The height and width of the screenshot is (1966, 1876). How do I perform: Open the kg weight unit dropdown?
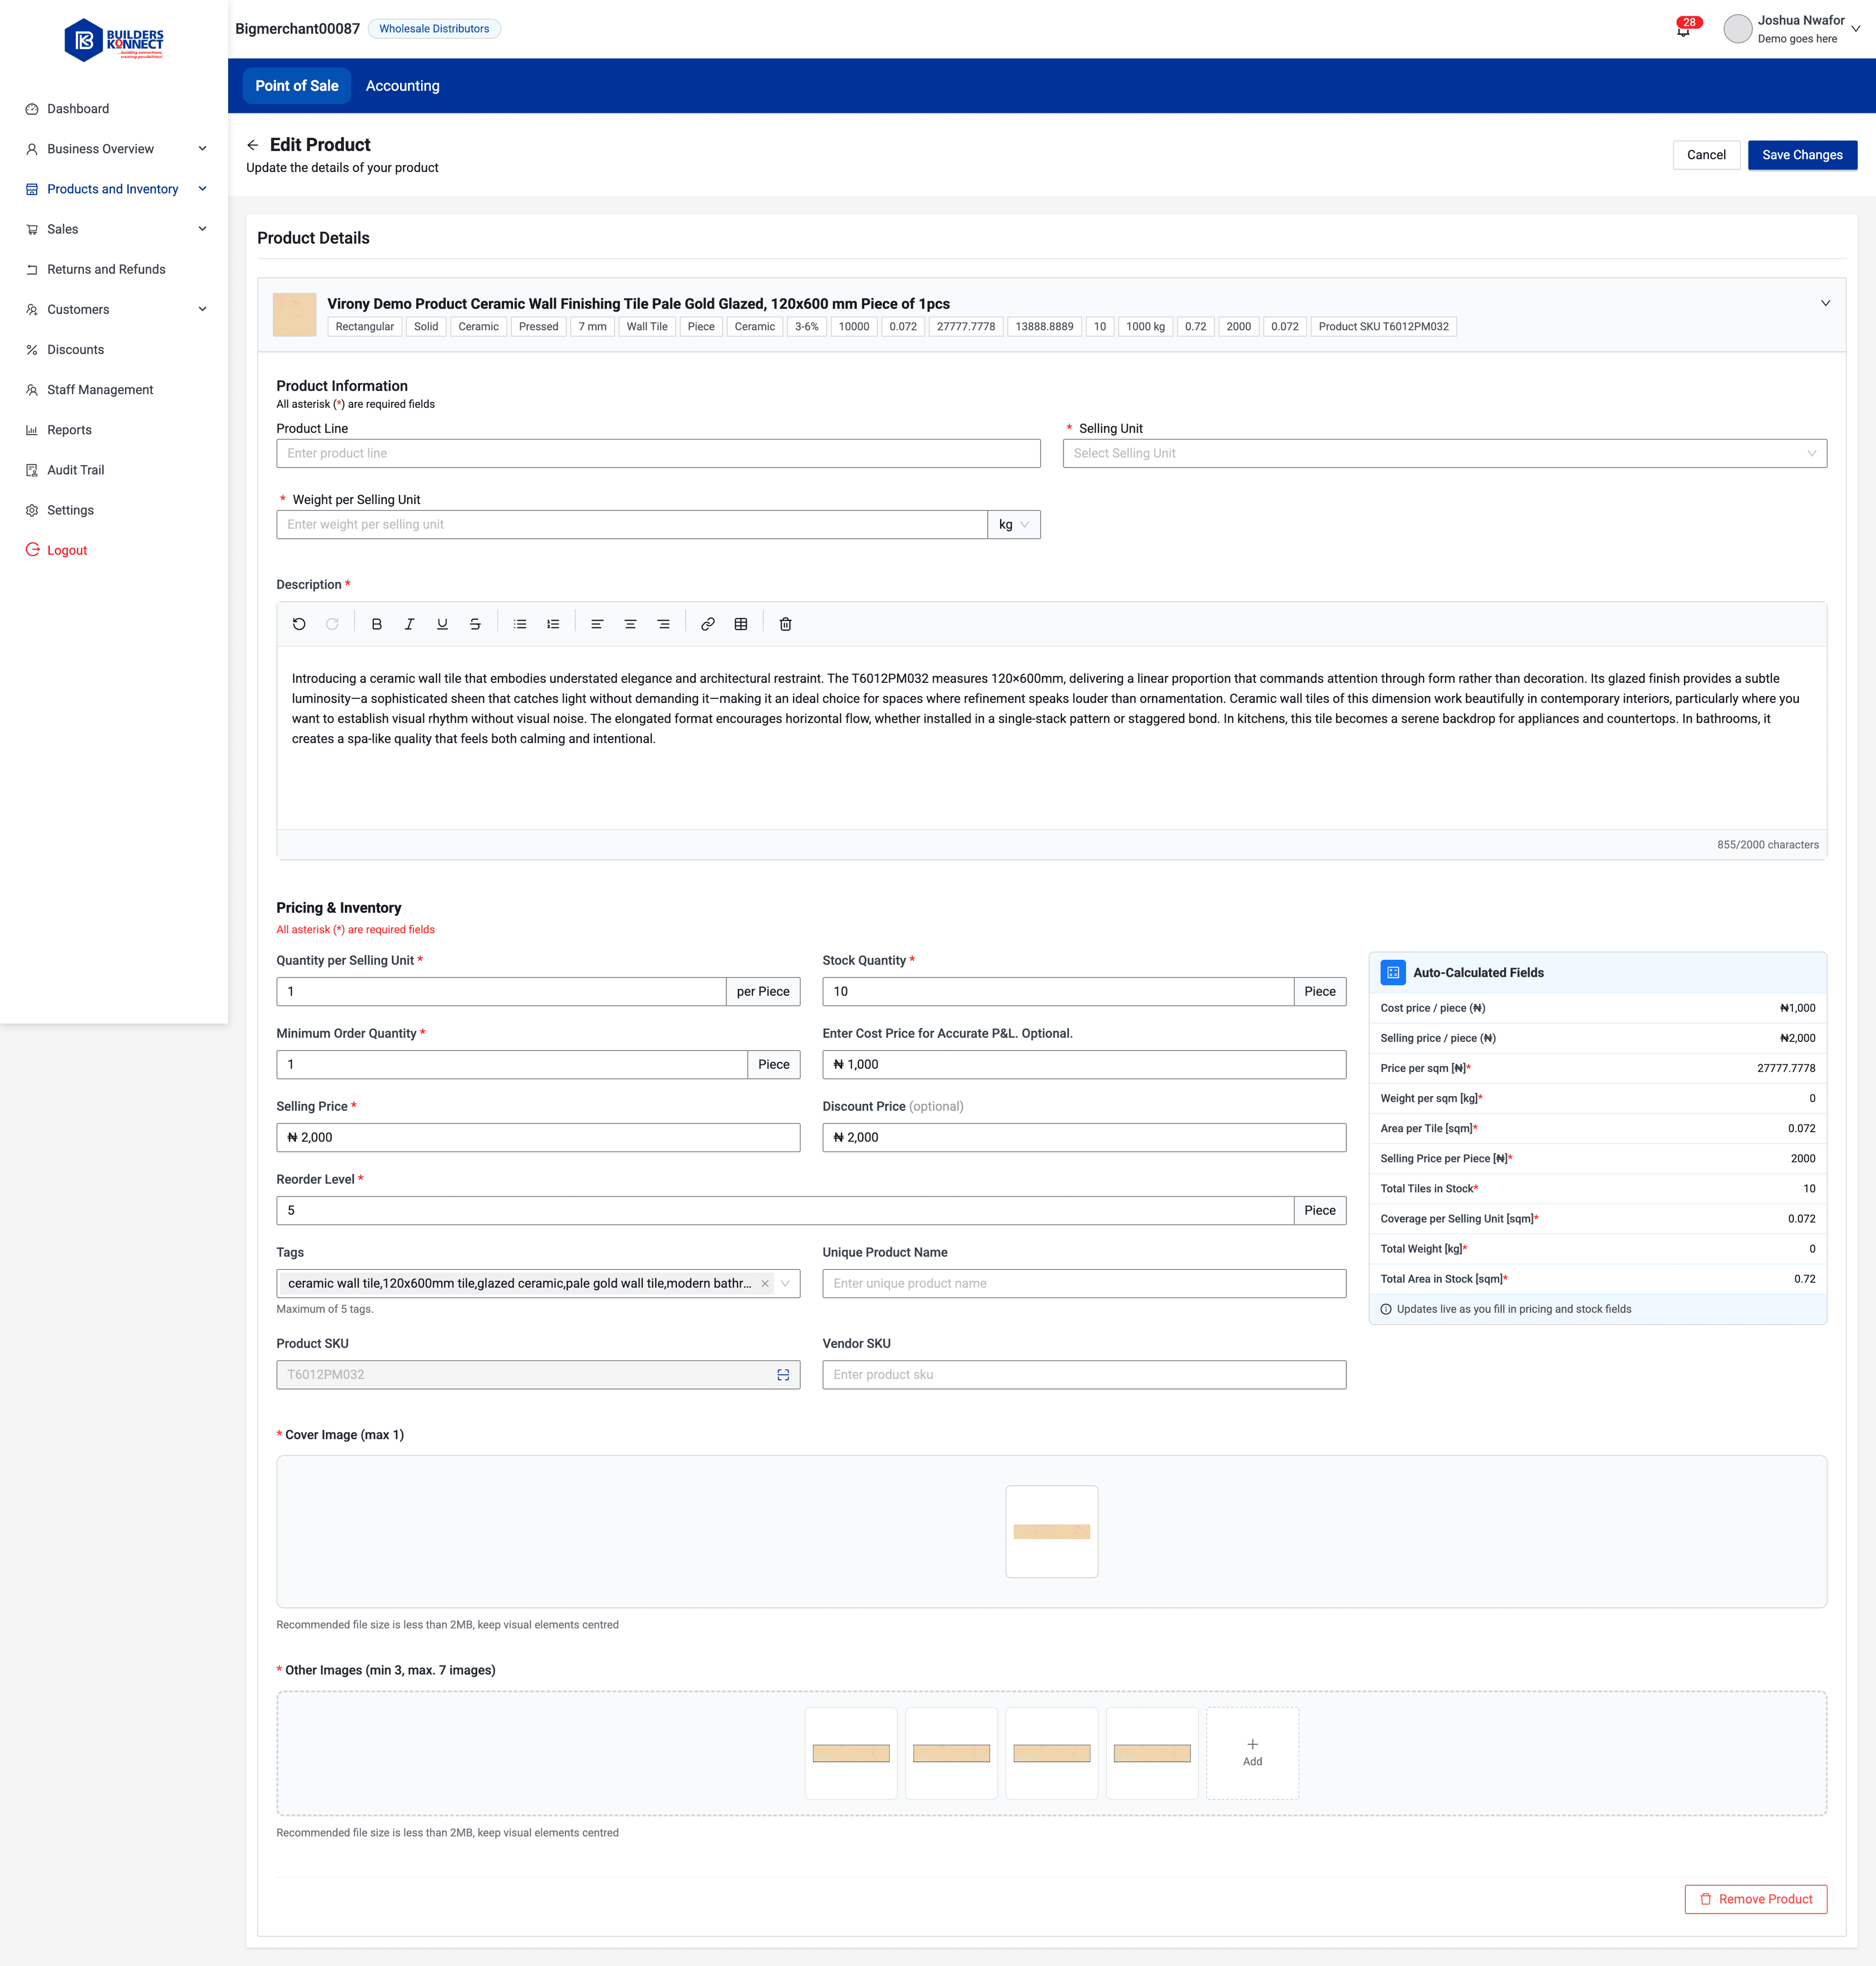1014,525
